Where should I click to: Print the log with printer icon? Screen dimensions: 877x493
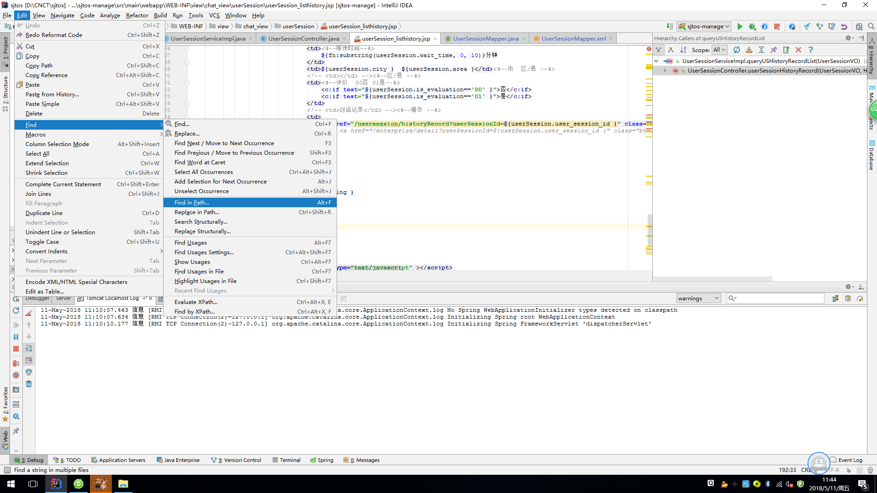click(29, 372)
